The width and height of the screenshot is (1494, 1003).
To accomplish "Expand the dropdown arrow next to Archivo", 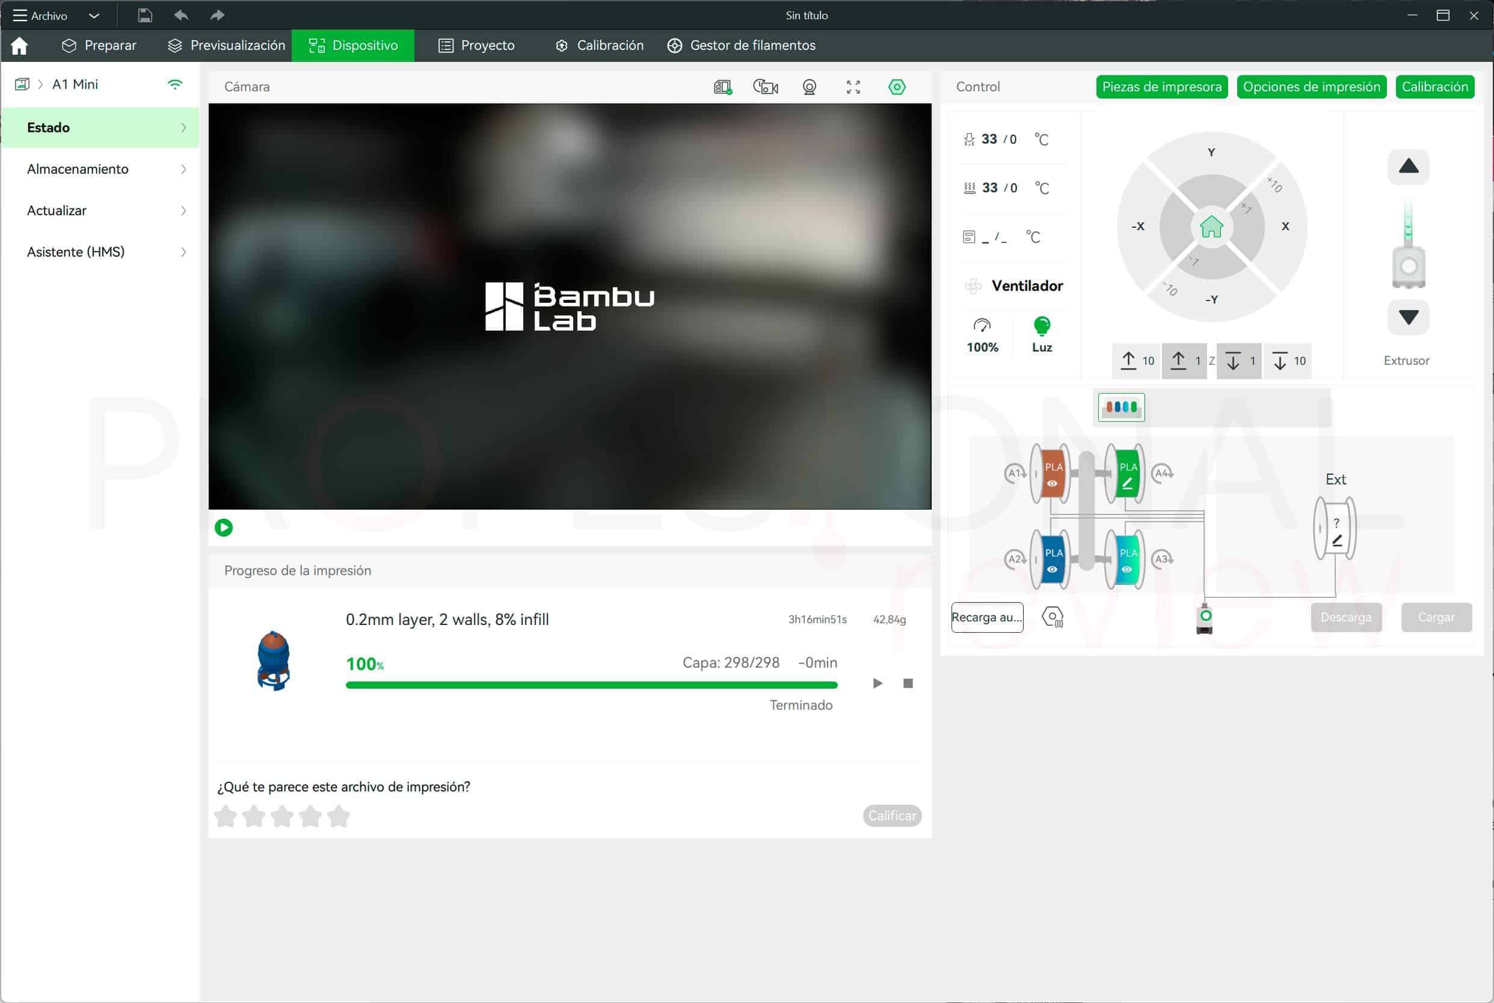I will [x=93, y=16].
